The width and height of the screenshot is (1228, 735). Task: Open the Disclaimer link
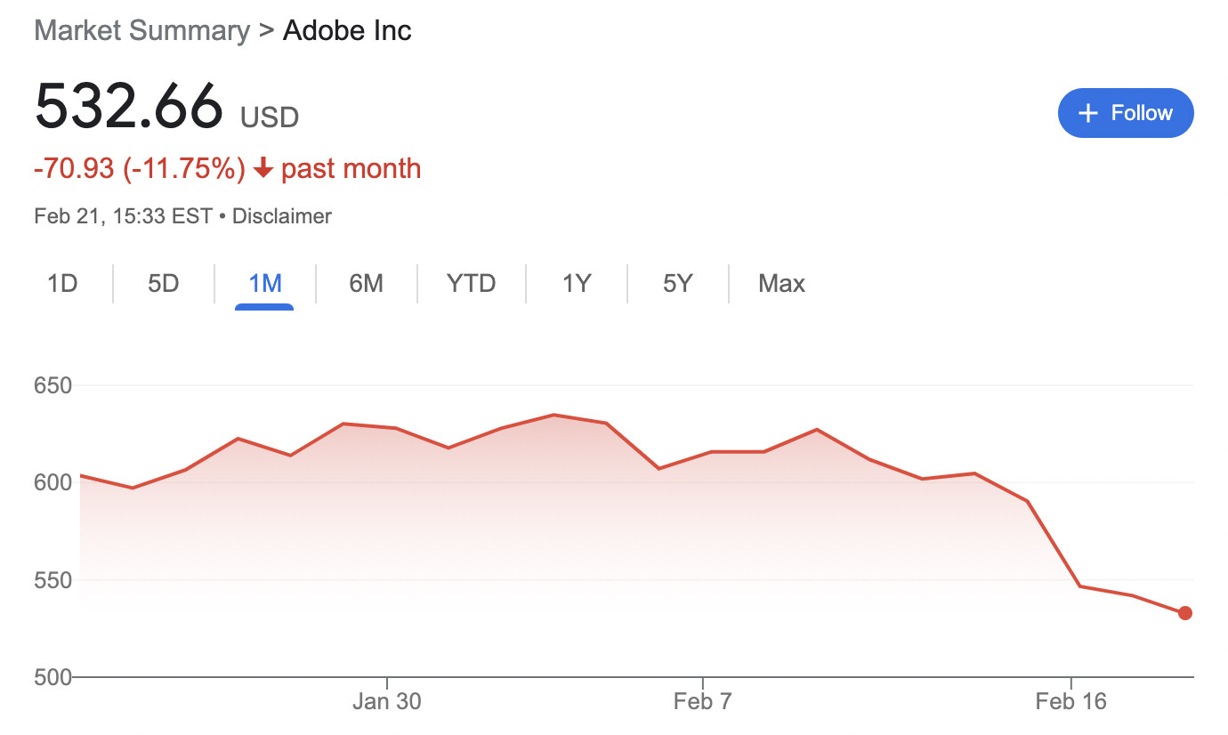coord(281,216)
